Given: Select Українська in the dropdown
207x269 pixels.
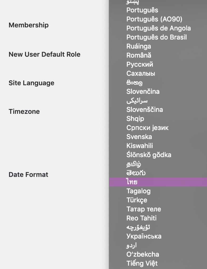Looking at the screenshot, I should coord(158,236).
